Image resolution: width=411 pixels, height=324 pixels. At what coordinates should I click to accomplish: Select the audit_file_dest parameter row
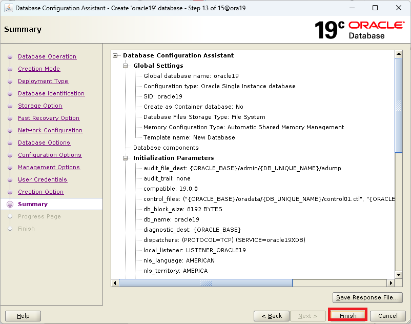coord(242,168)
